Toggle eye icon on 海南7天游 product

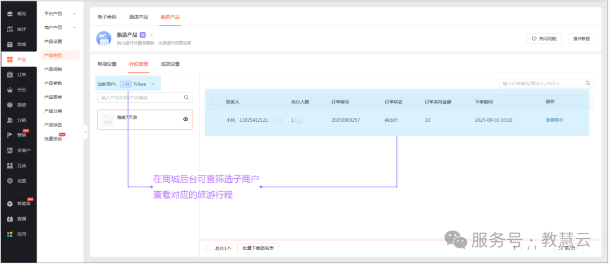coord(185,120)
